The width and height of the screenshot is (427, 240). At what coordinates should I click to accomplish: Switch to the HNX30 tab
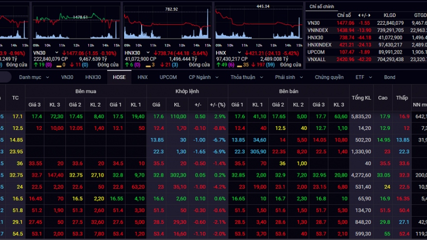click(x=93, y=77)
